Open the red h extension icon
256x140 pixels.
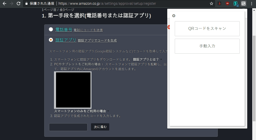click(219, 3)
